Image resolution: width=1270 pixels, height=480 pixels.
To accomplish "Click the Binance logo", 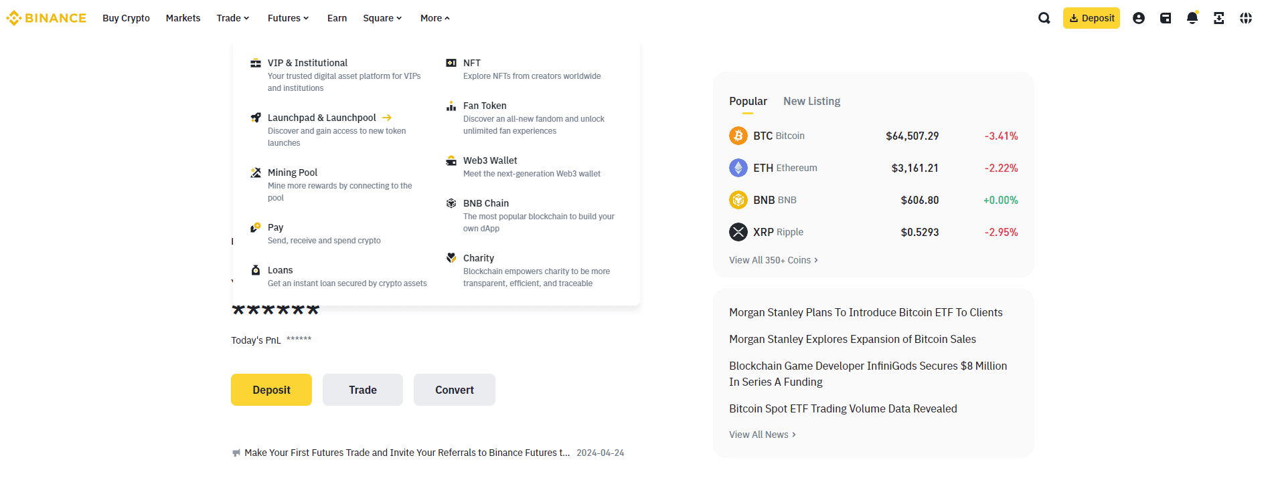I will pyautogui.click(x=46, y=18).
